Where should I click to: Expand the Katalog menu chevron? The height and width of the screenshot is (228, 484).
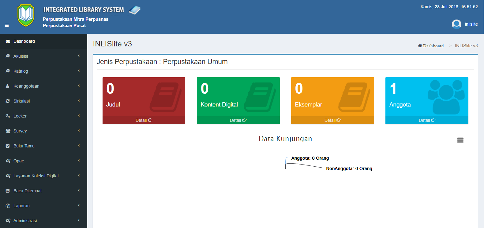coord(79,71)
